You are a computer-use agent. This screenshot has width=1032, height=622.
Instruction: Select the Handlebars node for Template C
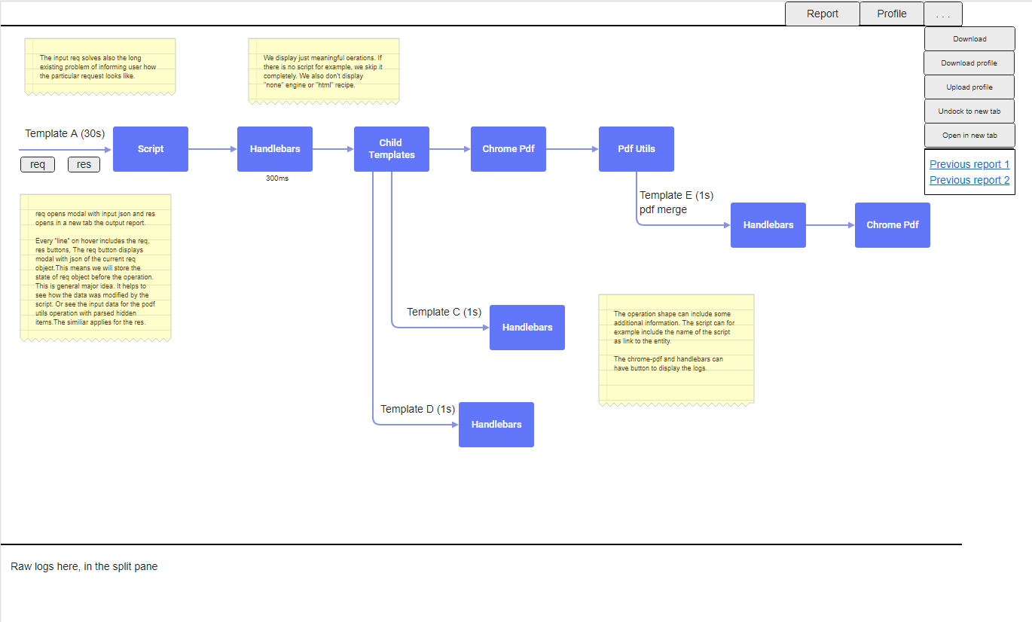point(527,327)
